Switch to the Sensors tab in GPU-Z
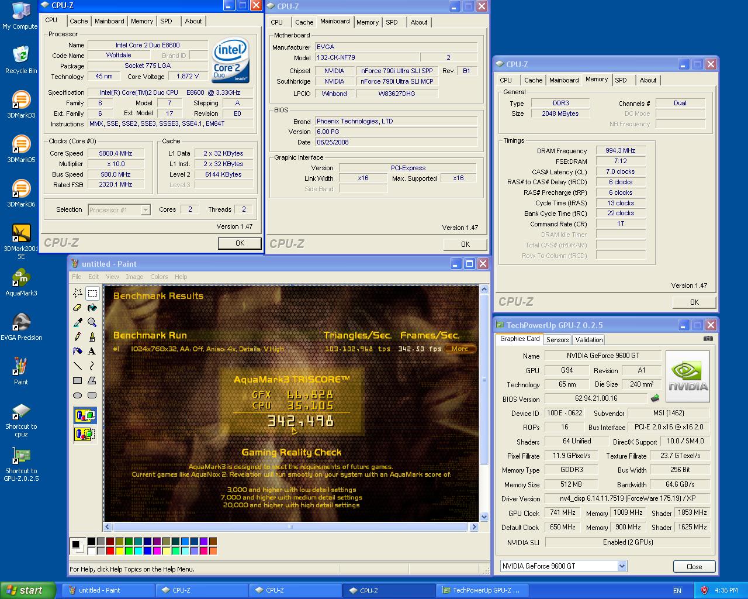The height and width of the screenshot is (599, 748). coord(557,339)
